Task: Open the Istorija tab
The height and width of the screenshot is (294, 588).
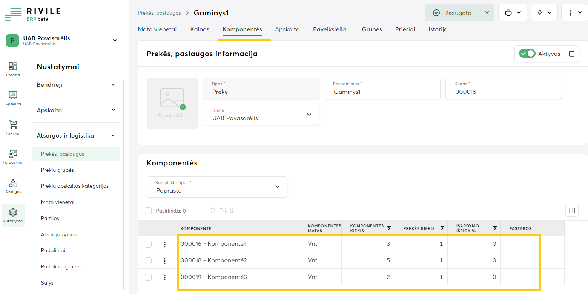Action: tap(438, 29)
